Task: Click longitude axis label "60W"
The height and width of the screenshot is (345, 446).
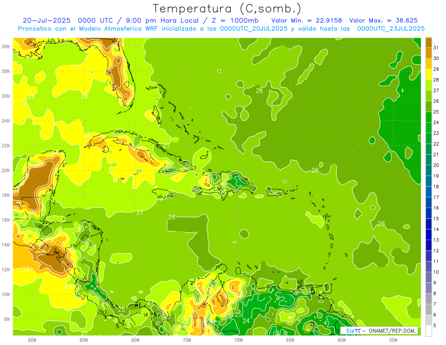Action: (x=342, y=341)
